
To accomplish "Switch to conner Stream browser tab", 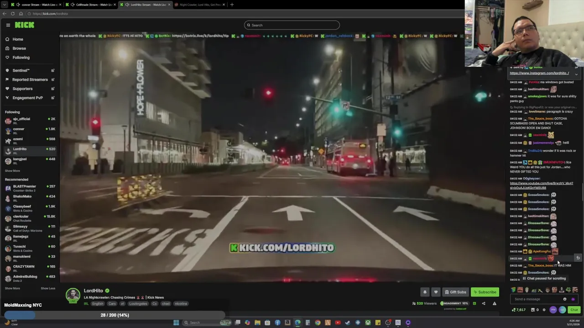I will tap(36, 5).
